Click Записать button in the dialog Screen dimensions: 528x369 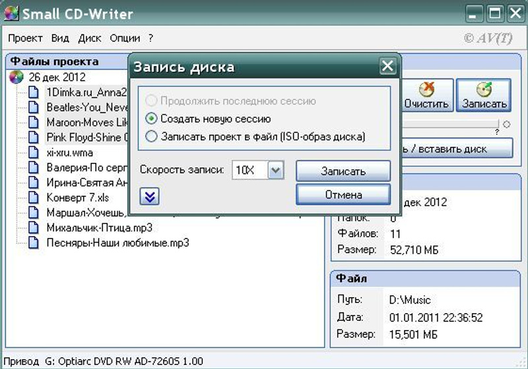pos(343,171)
